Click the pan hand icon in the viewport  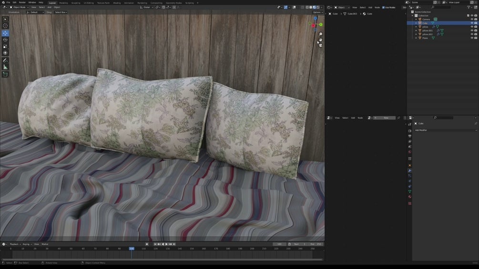pyautogui.click(x=320, y=40)
